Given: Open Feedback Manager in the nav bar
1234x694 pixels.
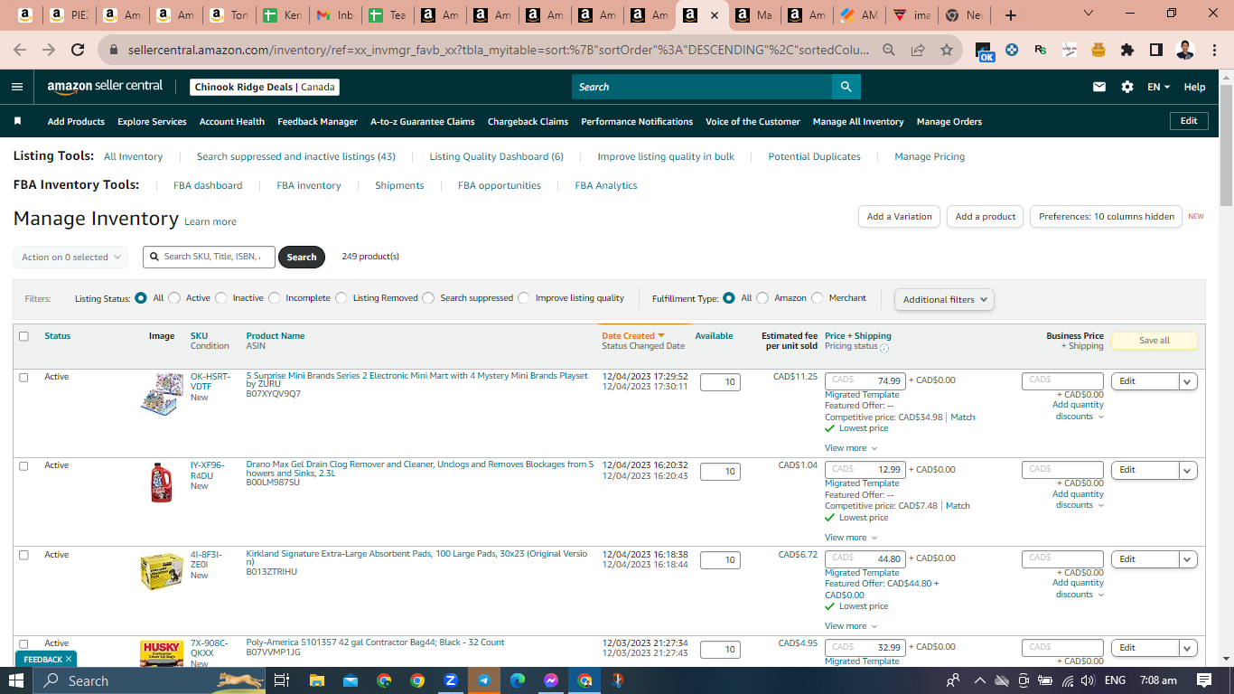Looking at the screenshot, I should pyautogui.click(x=318, y=121).
